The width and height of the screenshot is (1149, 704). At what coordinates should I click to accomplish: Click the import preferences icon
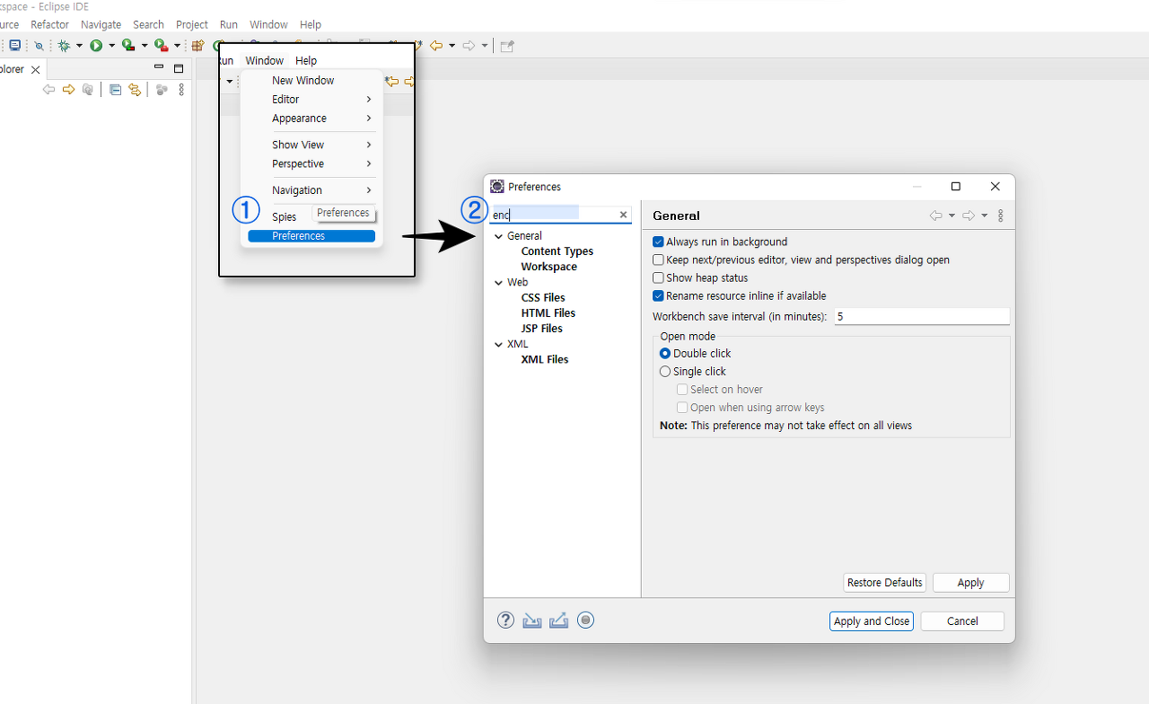point(532,620)
